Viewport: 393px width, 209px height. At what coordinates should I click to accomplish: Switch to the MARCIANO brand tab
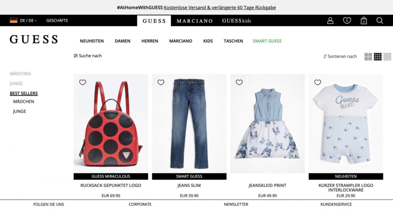195,21
